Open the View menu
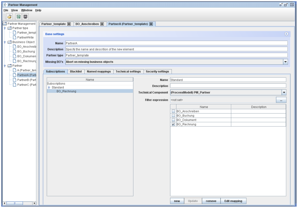 click(14, 10)
